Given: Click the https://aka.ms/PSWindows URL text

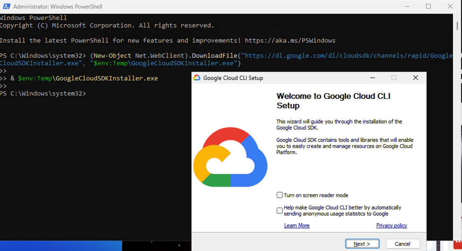Looking at the screenshot, I should pos(290,40).
